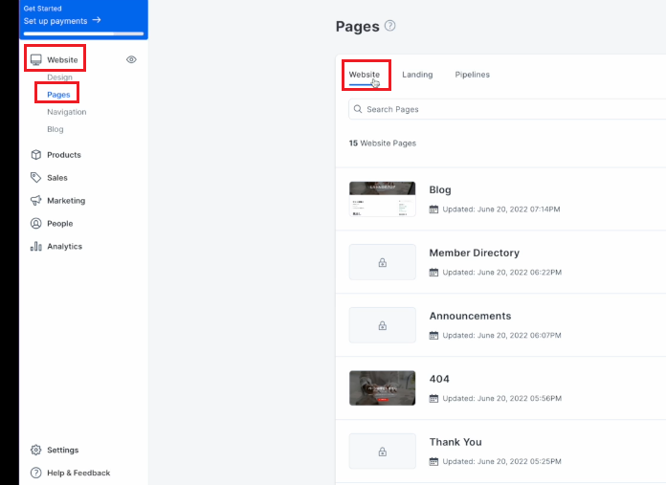Click the Settings gear icon
Viewport: 666px width, 485px height.
tap(36, 450)
